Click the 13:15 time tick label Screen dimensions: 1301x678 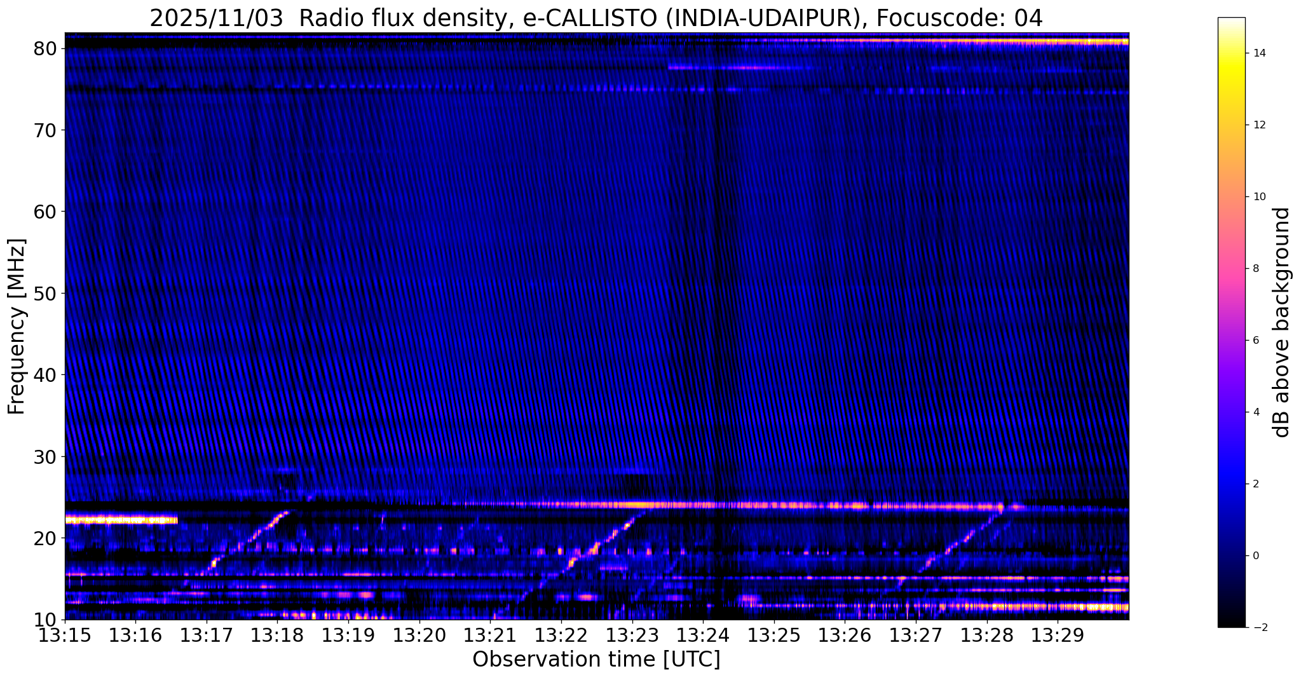point(65,635)
